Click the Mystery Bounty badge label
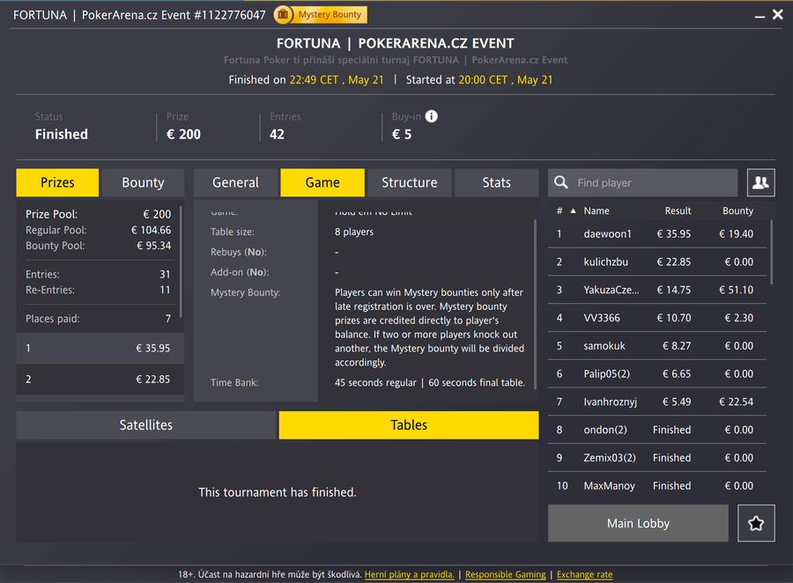The image size is (793, 583). (x=330, y=15)
